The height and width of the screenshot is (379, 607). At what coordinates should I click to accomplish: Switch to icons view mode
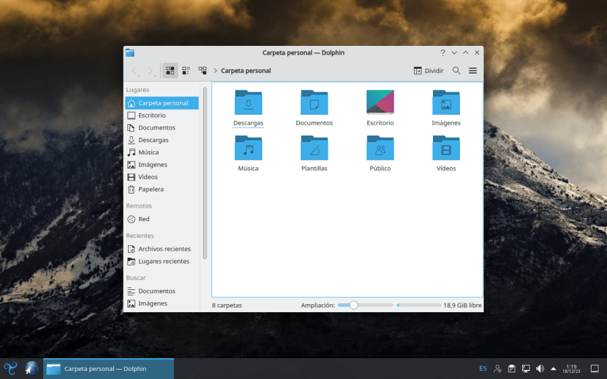click(170, 71)
